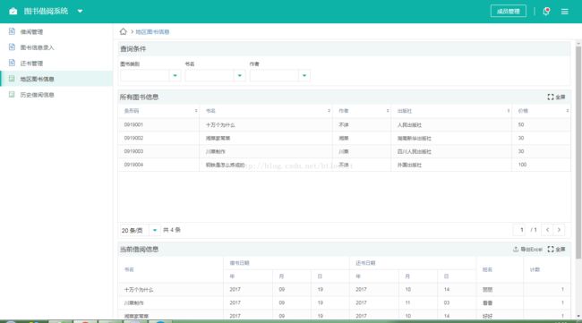The width and height of the screenshot is (582, 323).
Task: Expand the 书名 filter dropdown
Action: 239,76
